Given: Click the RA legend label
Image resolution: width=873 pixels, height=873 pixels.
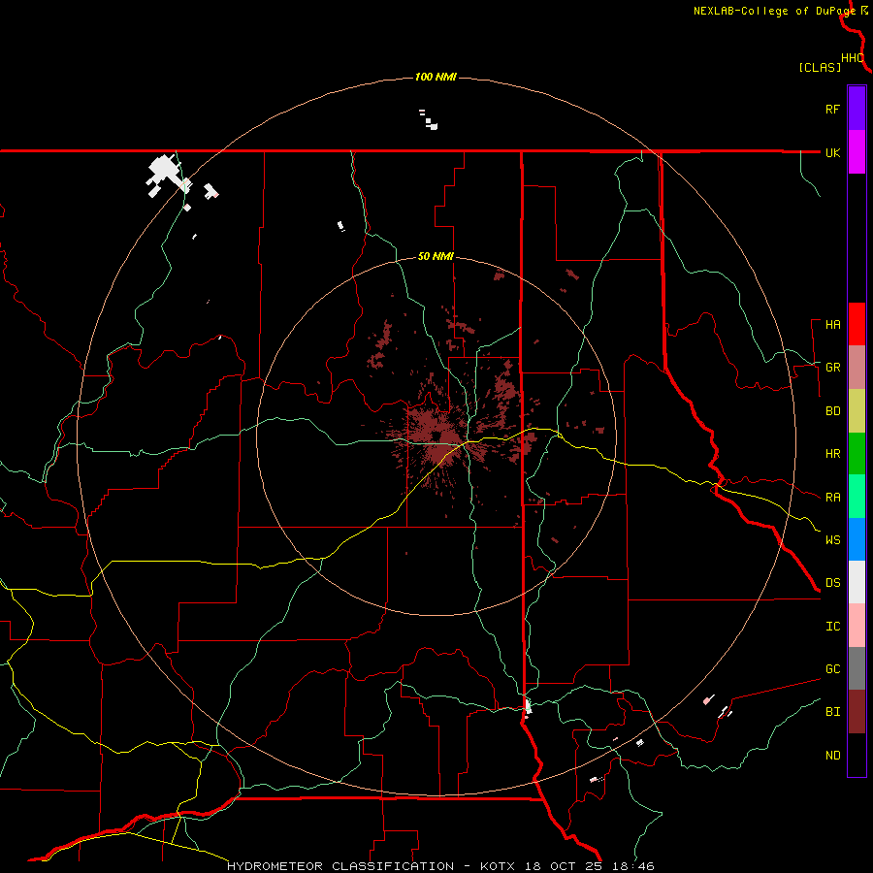Looking at the screenshot, I should coord(832,498).
